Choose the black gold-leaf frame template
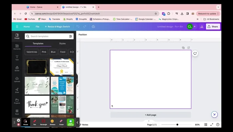 [x=37, y=67]
